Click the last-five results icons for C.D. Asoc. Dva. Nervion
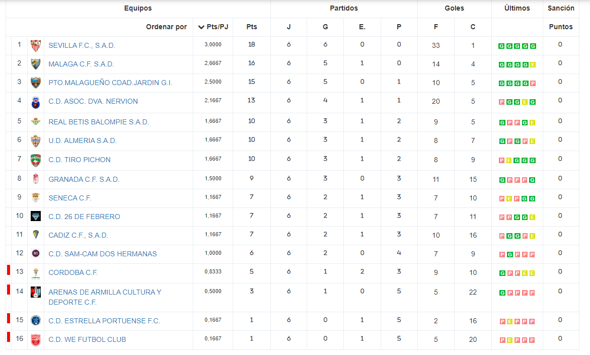590x355 pixels. coord(517,102)
